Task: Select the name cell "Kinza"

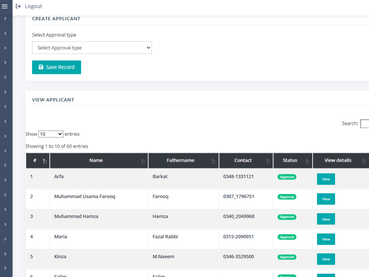Action: 60,257
